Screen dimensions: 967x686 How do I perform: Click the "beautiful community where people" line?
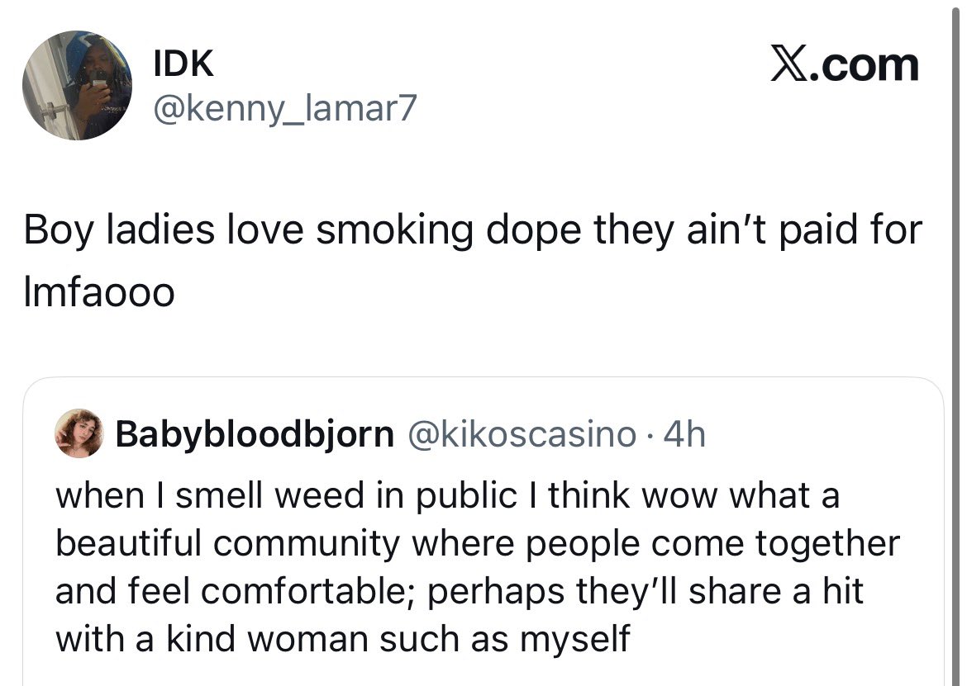pyautogui.click(x=478, y=543)
